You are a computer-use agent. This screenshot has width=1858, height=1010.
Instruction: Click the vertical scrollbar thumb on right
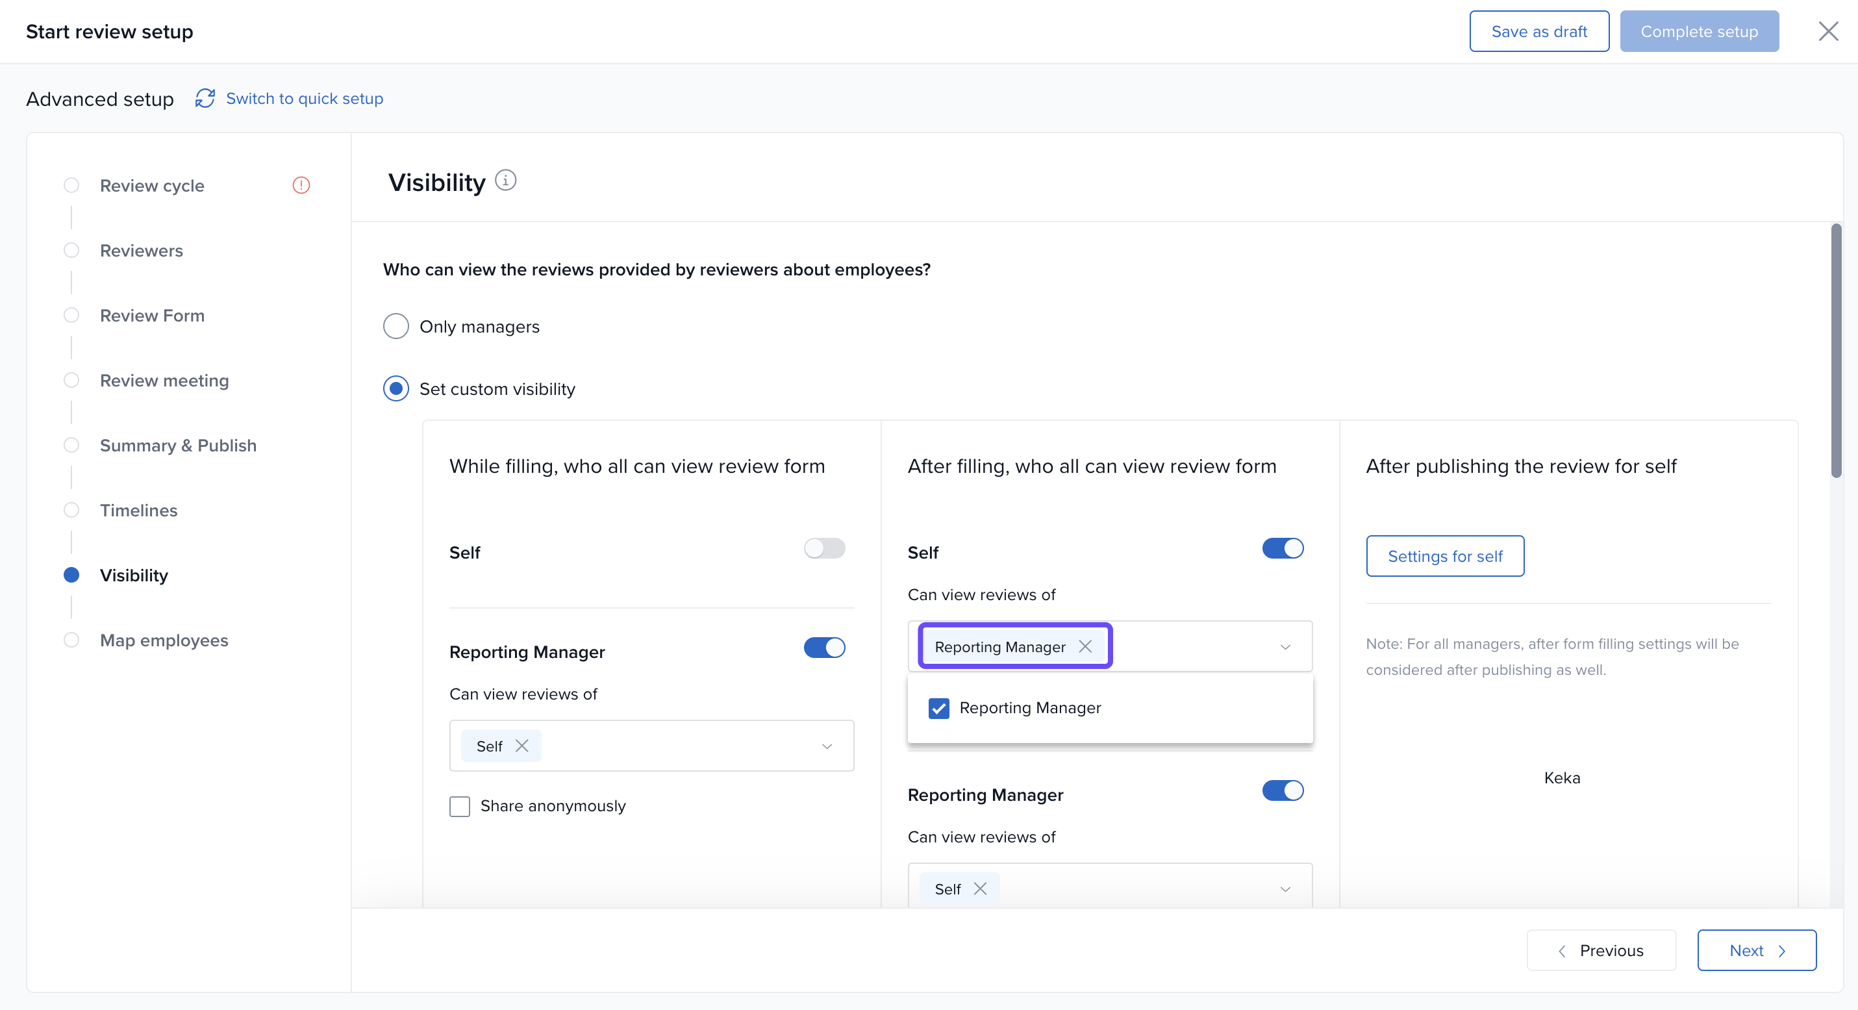click(x=1836, y=350)
